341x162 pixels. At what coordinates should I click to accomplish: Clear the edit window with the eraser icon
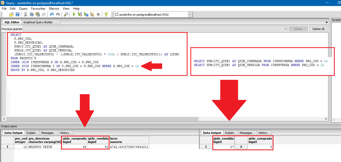[x=43, y=14]
